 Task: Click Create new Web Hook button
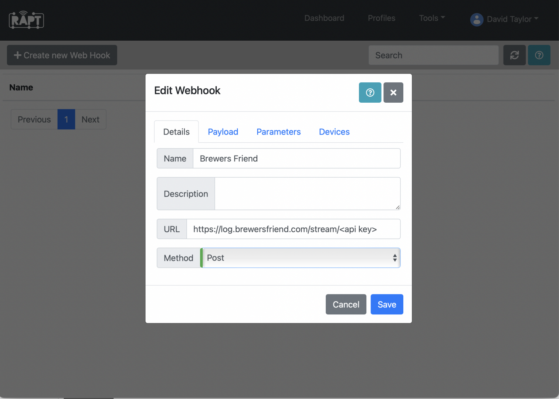point(62,55)
